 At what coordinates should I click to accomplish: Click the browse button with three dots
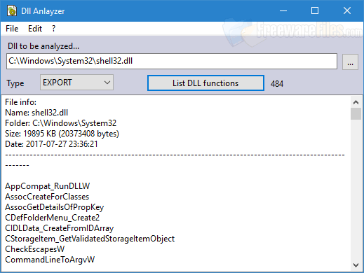click(x=350, y=62)
